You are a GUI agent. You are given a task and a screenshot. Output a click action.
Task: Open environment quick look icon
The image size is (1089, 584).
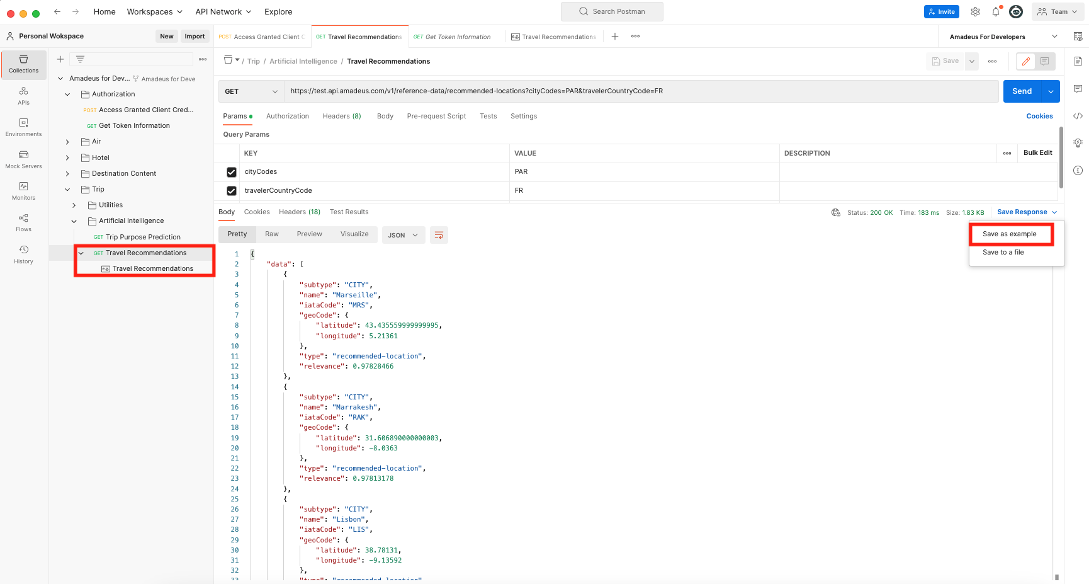click(1078, 37)
